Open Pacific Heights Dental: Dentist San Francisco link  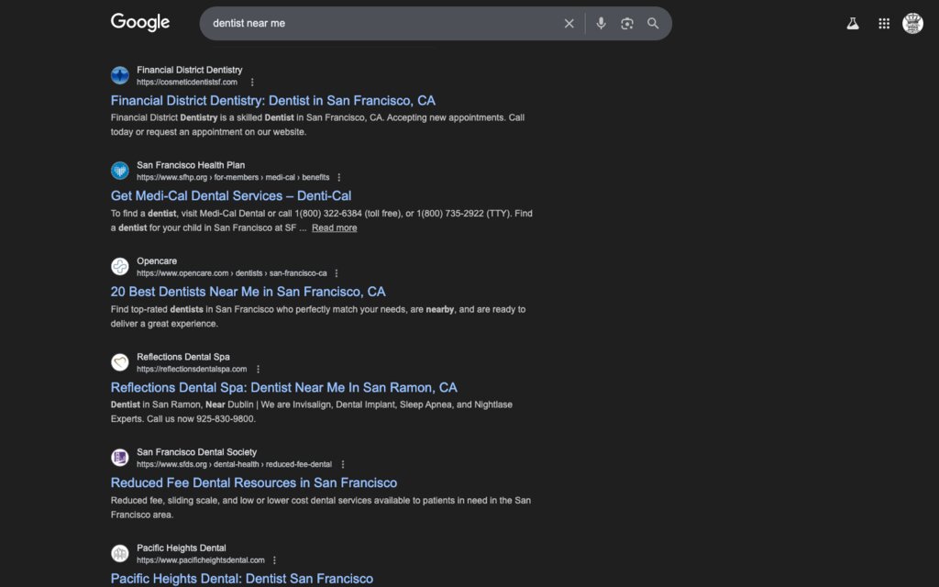coord(242,579)
